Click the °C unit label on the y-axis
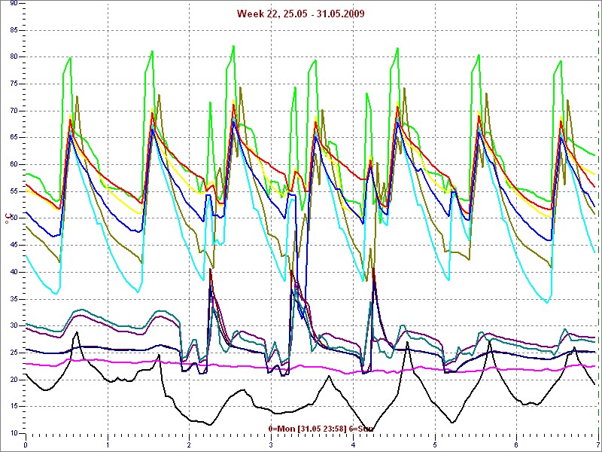602x452 pixels. (8, 219)
